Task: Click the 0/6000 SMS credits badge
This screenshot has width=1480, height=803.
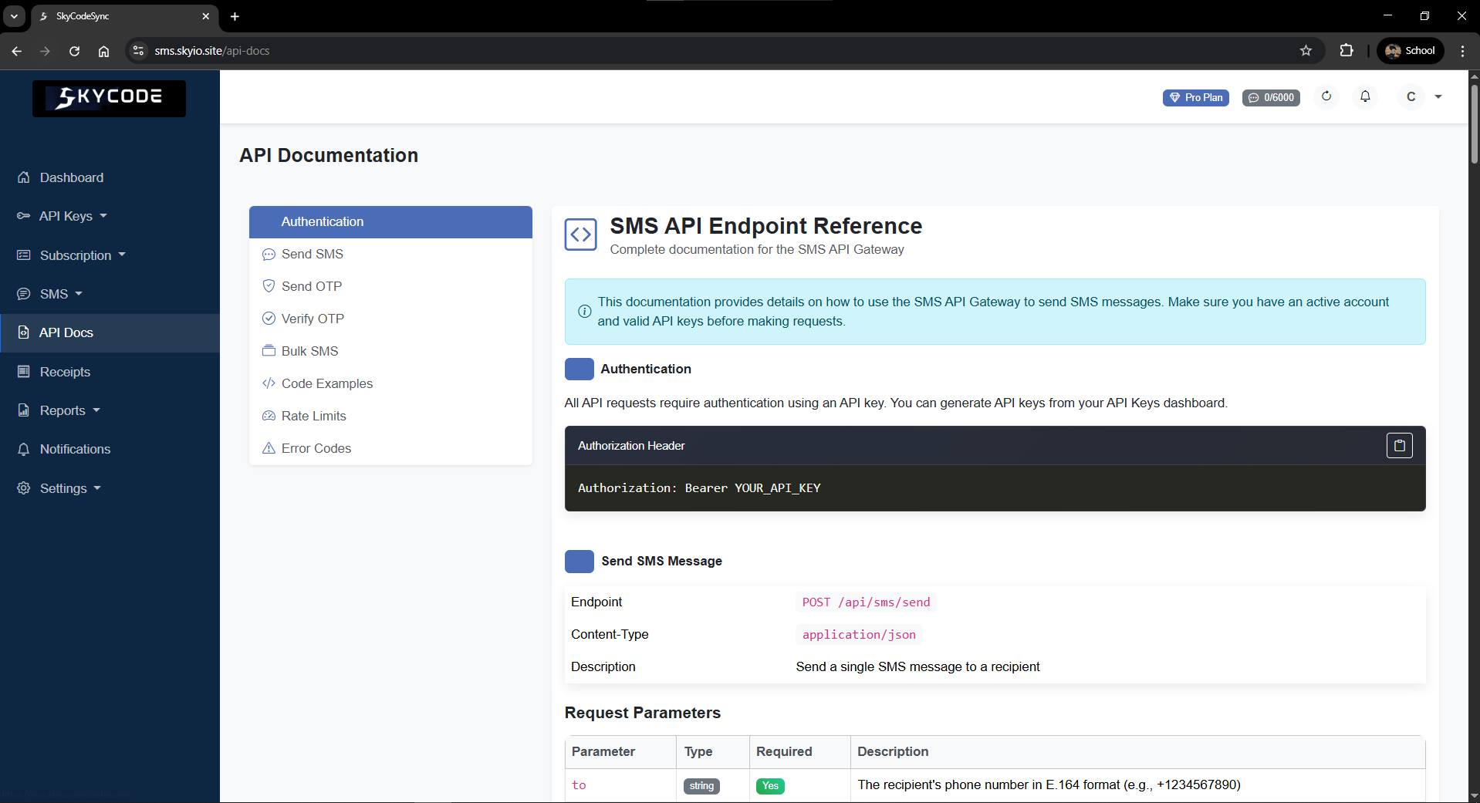Action: click(x=1271, y=97)
